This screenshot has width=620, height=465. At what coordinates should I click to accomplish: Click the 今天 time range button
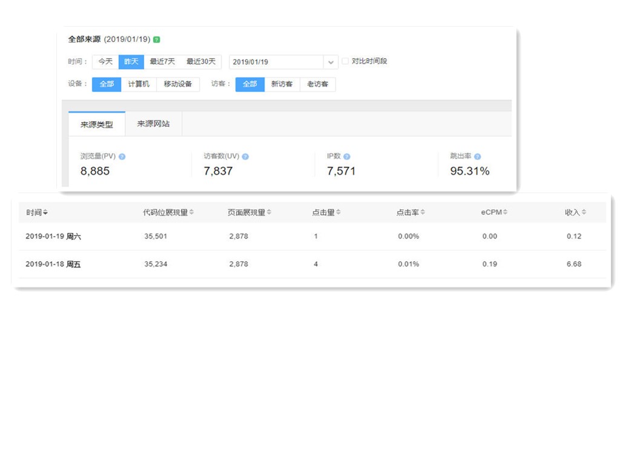(x=105, y=62)
